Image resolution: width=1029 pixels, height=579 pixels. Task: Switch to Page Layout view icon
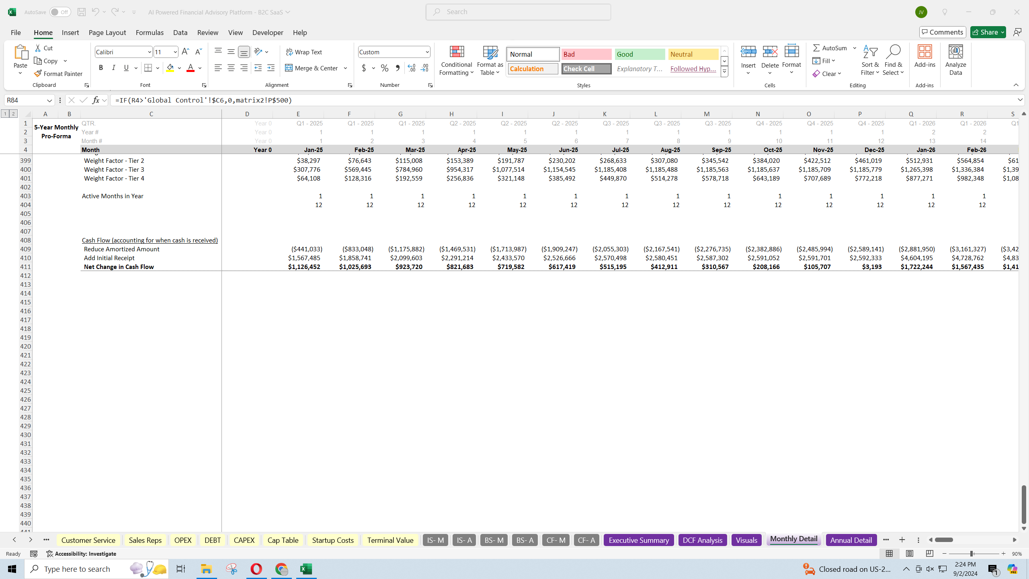pyautogui.click(x=910, y=554)
